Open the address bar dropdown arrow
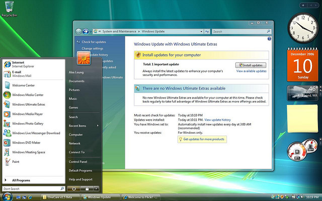The image size is (322, 201). tap(201, 32)
